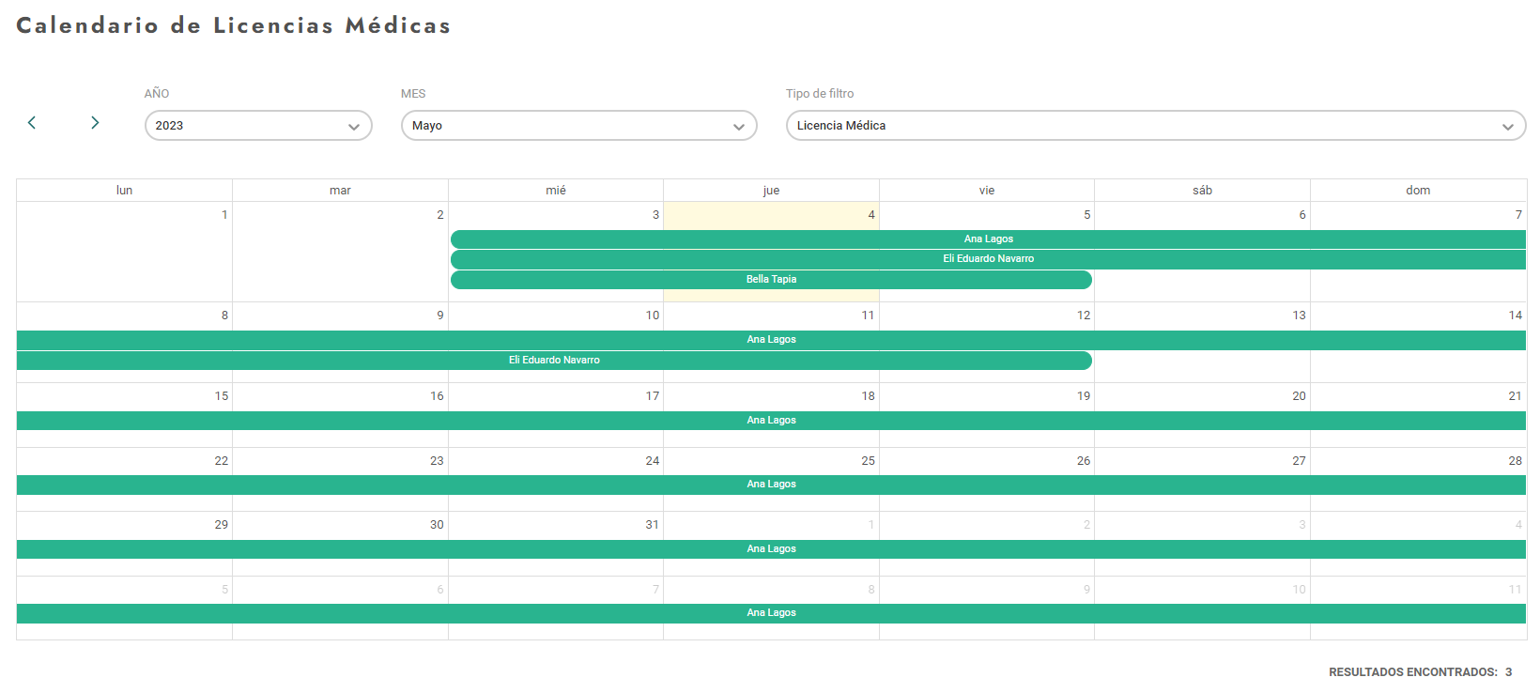
Task: Select Ana Lagos event in week of May 15
Action: (771, 421)
